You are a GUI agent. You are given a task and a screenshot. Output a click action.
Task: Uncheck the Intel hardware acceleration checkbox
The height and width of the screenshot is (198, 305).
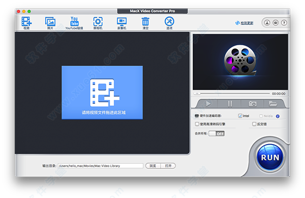tap(240, 116)
